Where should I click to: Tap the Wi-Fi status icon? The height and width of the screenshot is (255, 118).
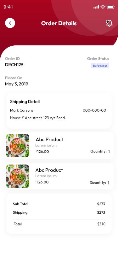pos(103,7)
